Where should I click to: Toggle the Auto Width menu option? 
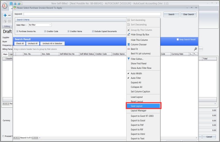point(136,73)
